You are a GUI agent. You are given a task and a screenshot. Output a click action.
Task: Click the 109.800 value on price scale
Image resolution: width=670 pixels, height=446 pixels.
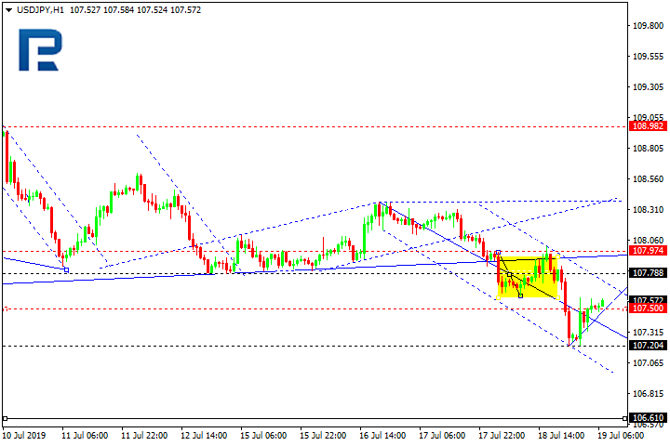646,26
